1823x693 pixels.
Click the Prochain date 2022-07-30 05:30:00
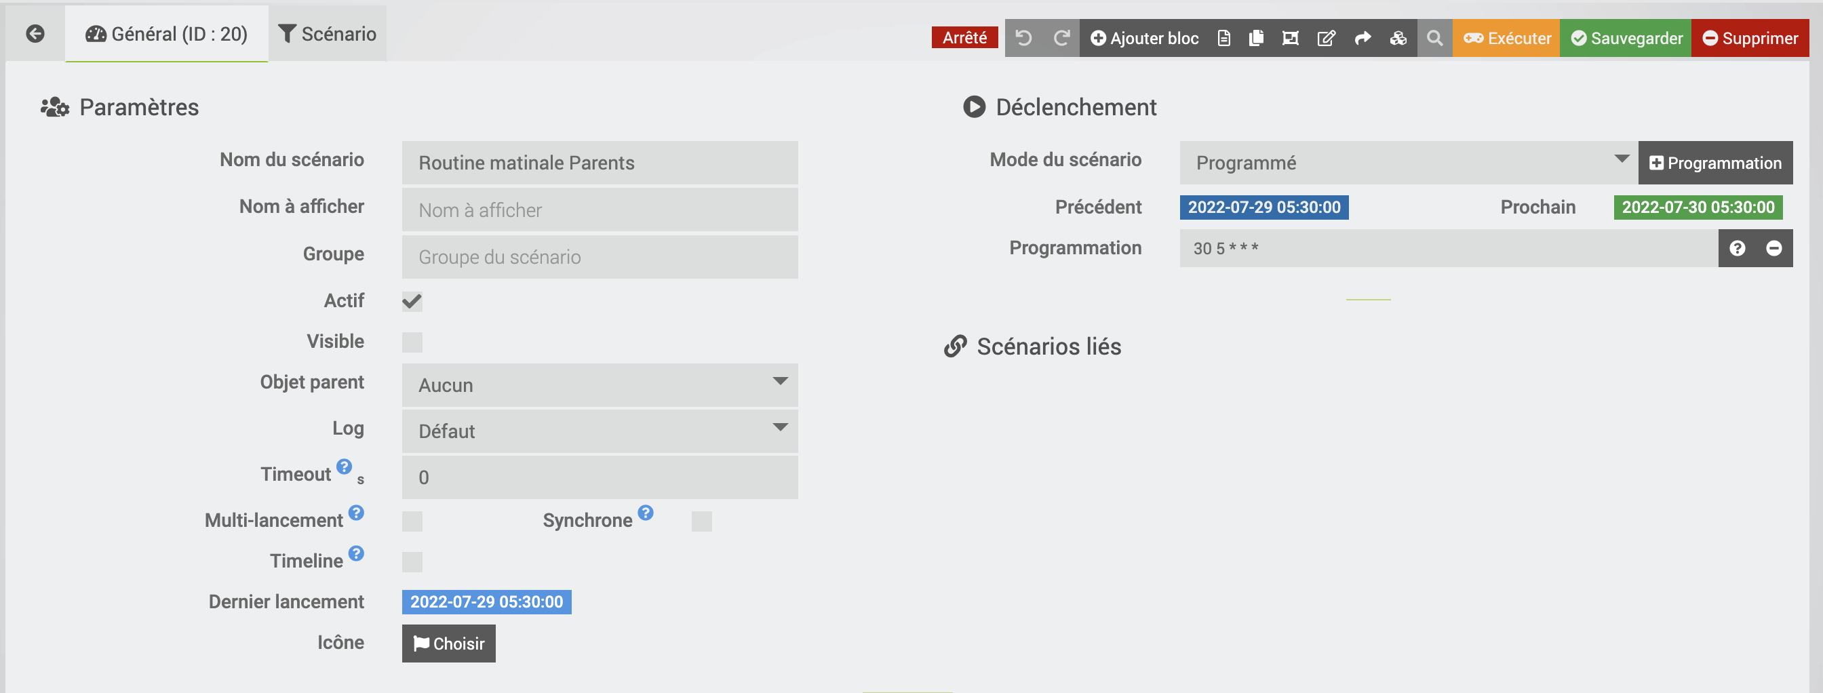click(1698, 207)
